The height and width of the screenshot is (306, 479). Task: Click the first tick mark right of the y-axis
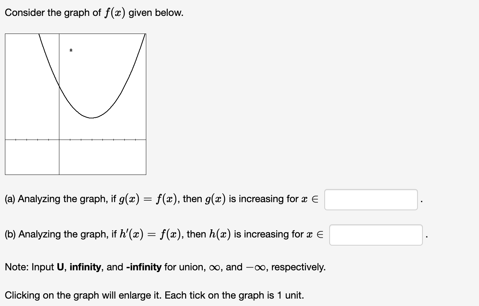tap(70, 139)
